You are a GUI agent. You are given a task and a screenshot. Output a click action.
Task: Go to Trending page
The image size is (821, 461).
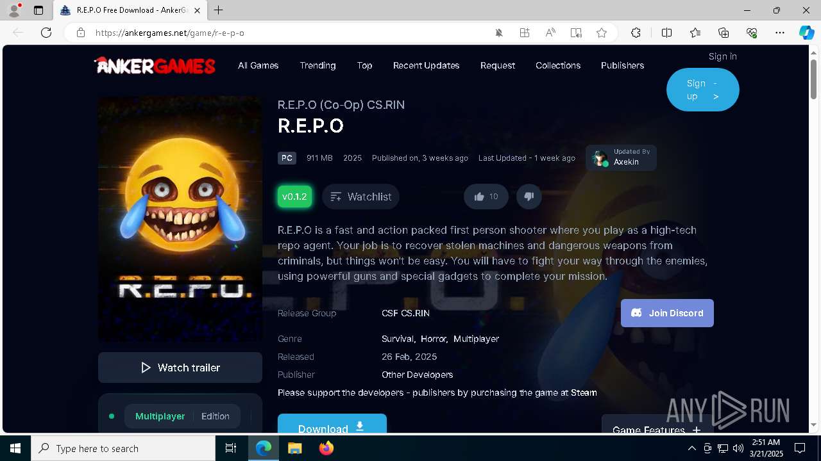(x=317, y=65)
